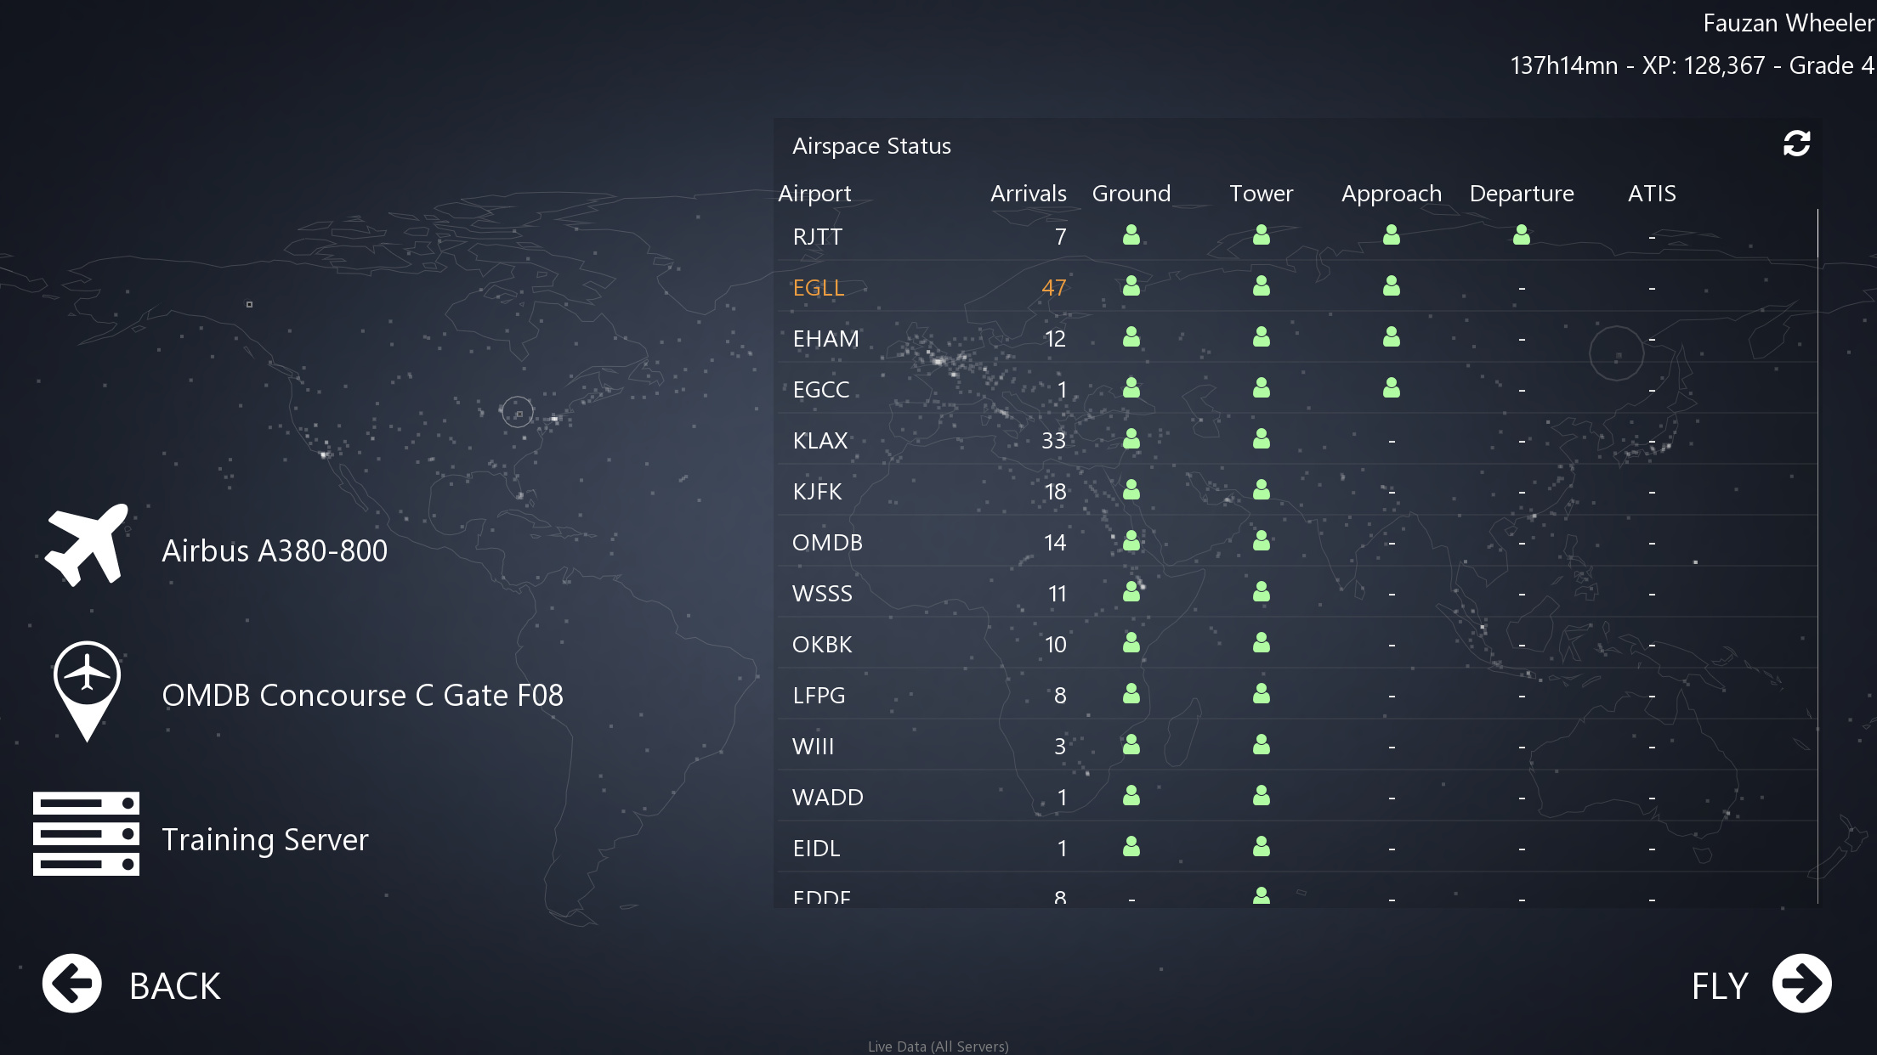Click the airplane aircraft selection icon
This screenshot has height=1055, width=1877.
point(87,545)
